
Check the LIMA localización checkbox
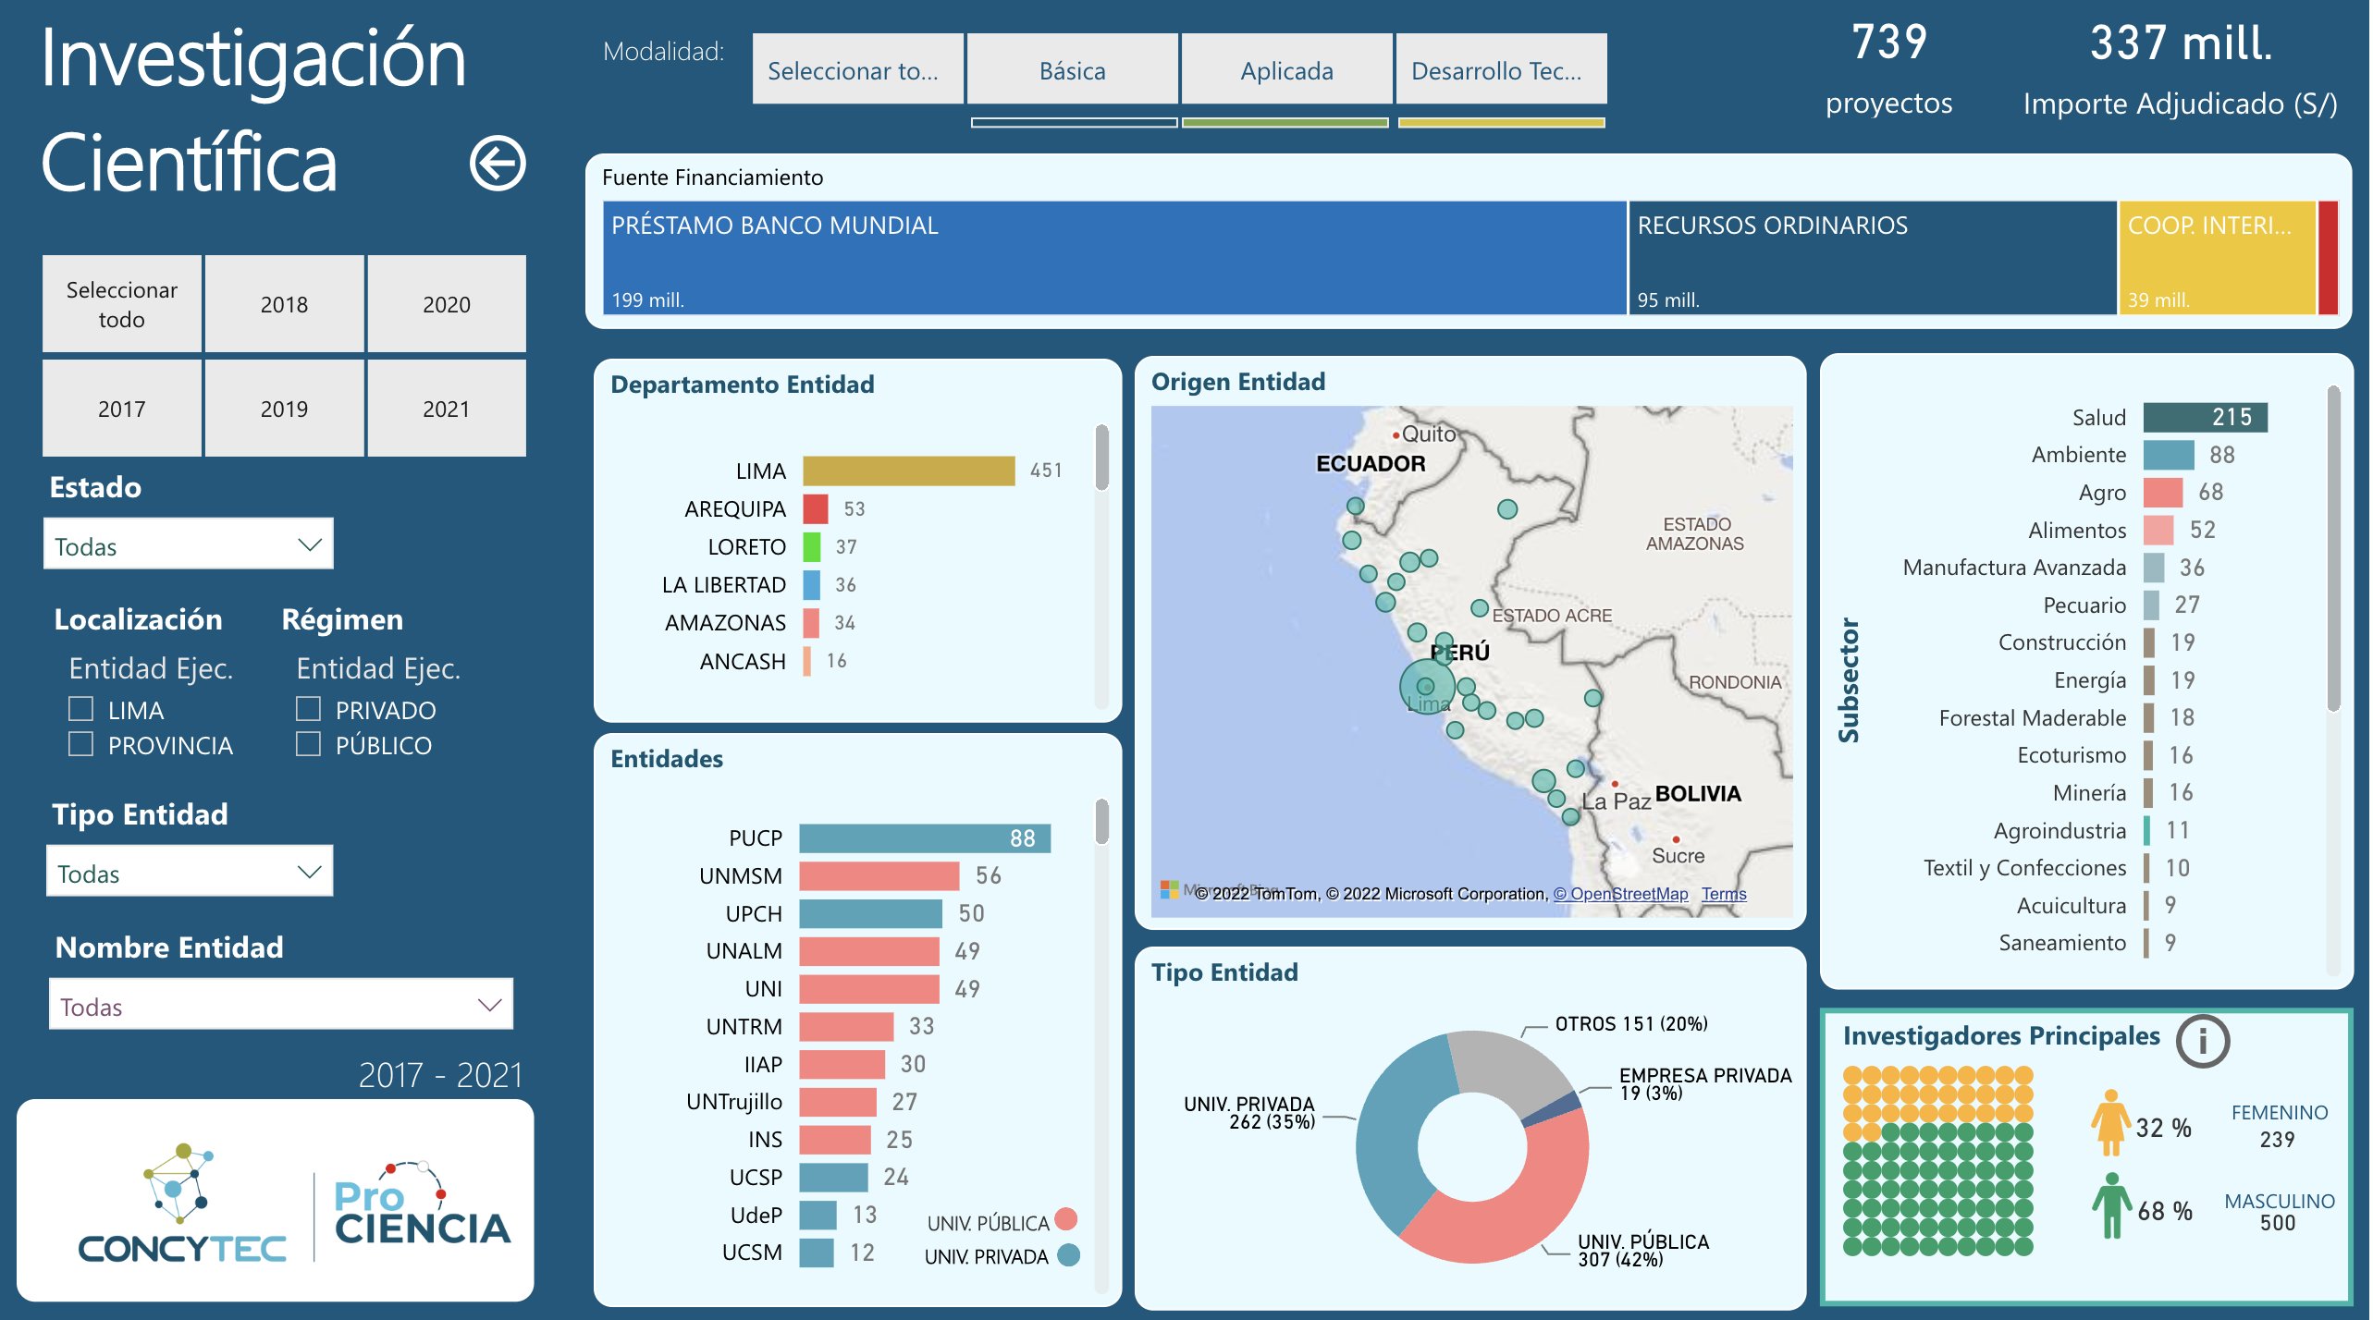[81, 709]
